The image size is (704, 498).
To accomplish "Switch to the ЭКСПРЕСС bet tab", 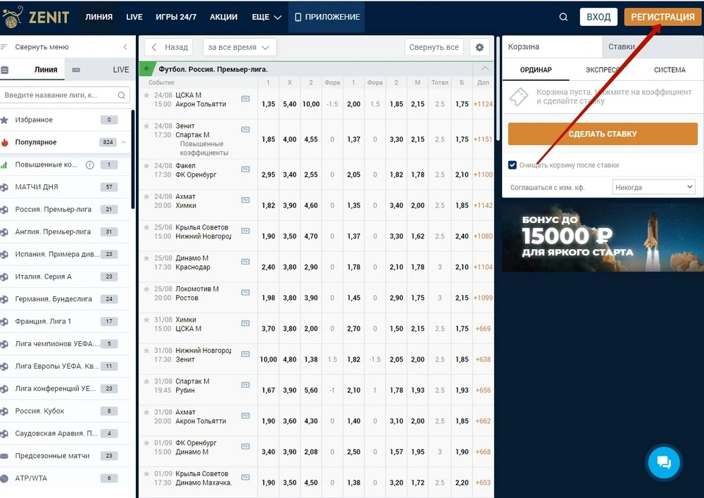I will click(x=603, y=70).
